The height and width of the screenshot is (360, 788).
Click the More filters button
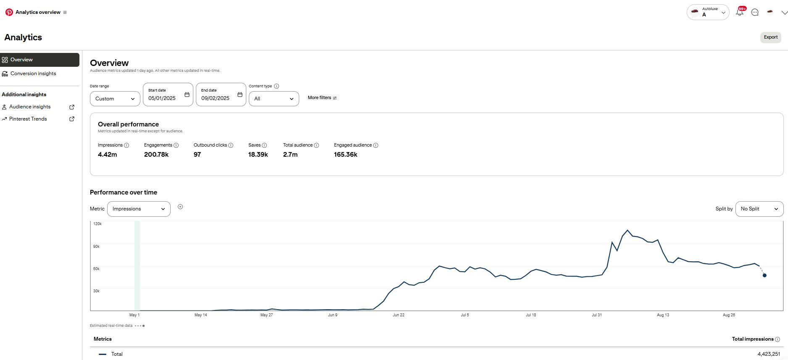(322, 98)
